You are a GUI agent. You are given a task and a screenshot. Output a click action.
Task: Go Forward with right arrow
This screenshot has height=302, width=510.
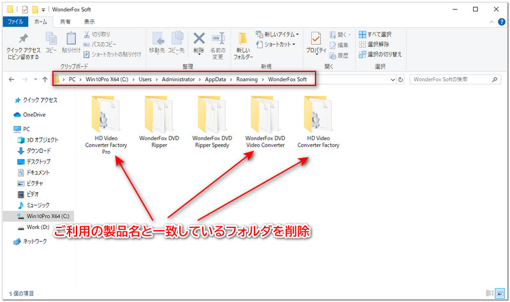pos(25,79)
